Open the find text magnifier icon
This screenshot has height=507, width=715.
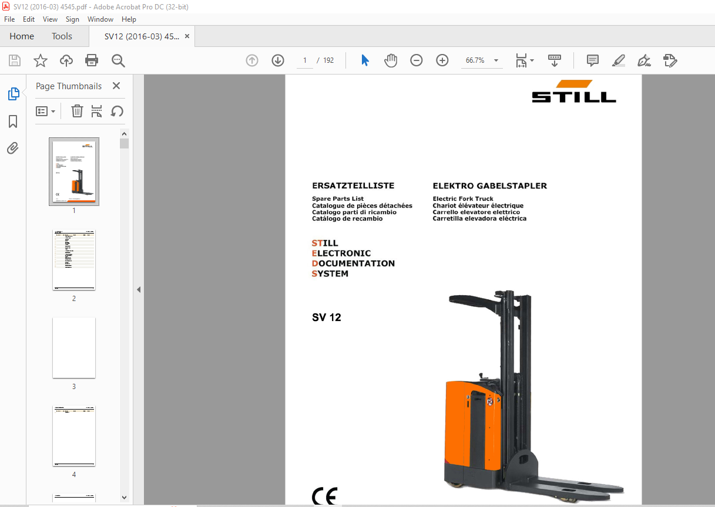coord(118,60)
